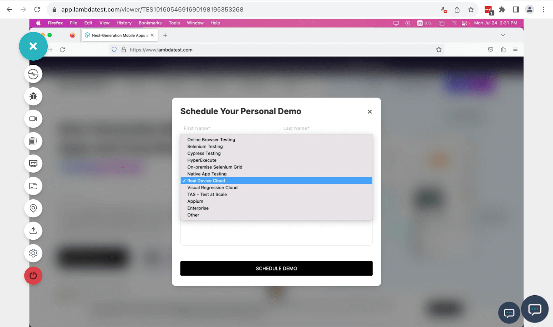This screenshot has width=553, height=327.
Task: Open the gallery icon in sidebar
Action: coord(33,141)
